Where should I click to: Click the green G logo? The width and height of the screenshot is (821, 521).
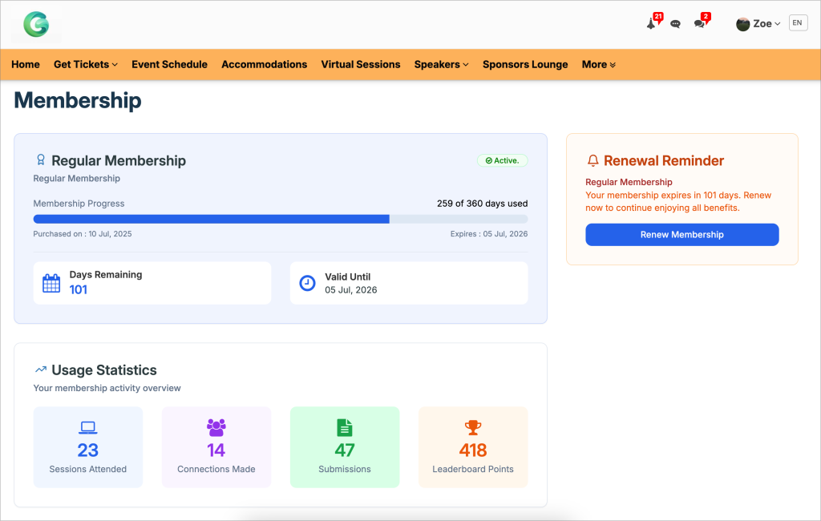[x=35, y=24]
